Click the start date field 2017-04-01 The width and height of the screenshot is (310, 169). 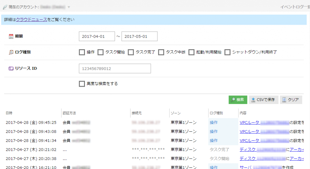coord(97,36)
